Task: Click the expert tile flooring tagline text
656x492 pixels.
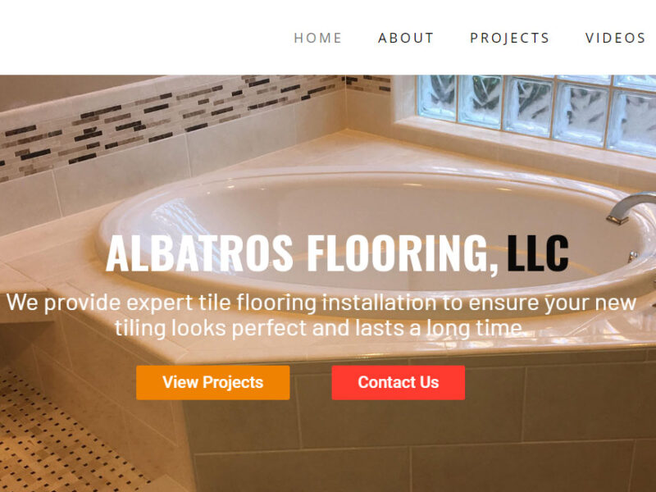Action: [321, 315]
